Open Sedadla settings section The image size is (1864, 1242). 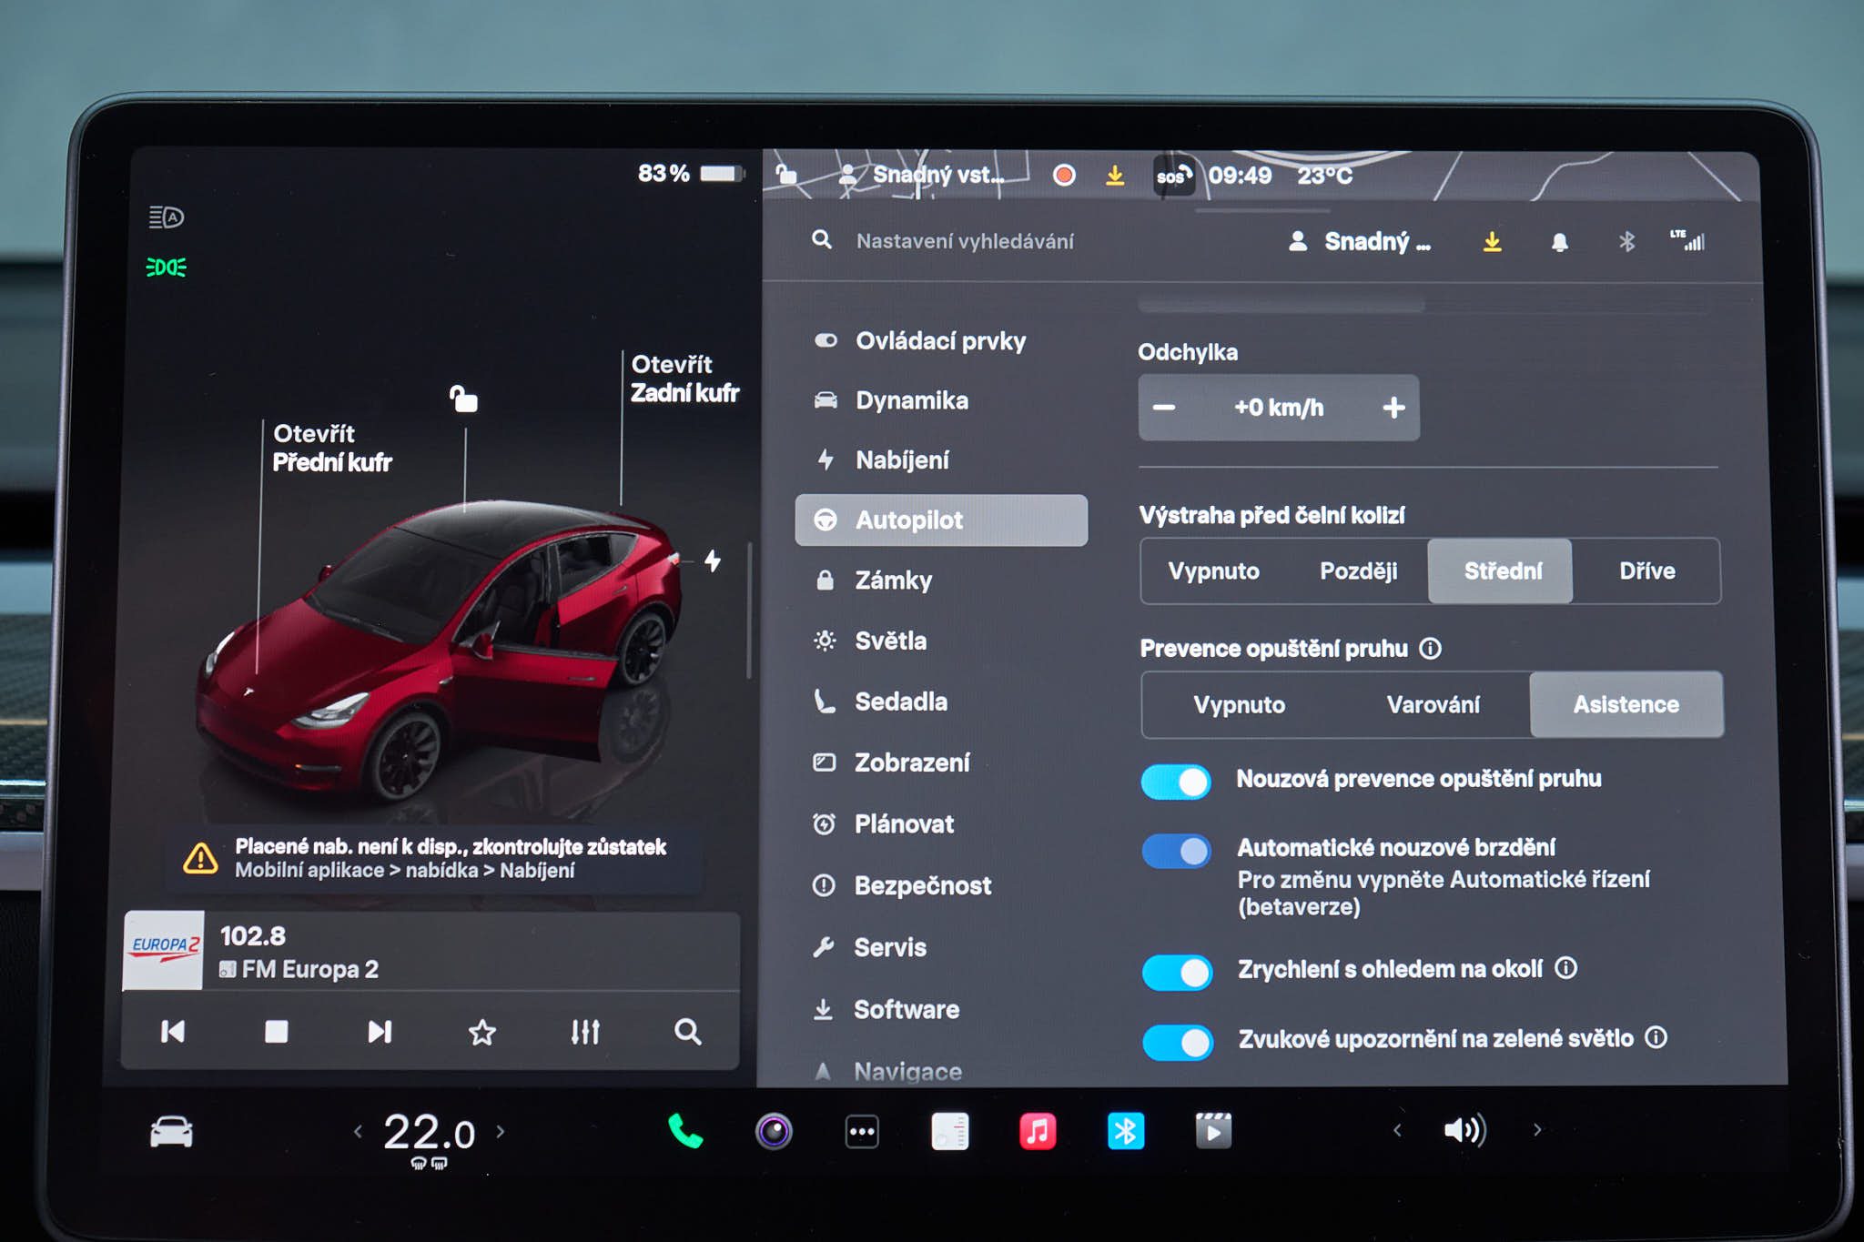941,702
